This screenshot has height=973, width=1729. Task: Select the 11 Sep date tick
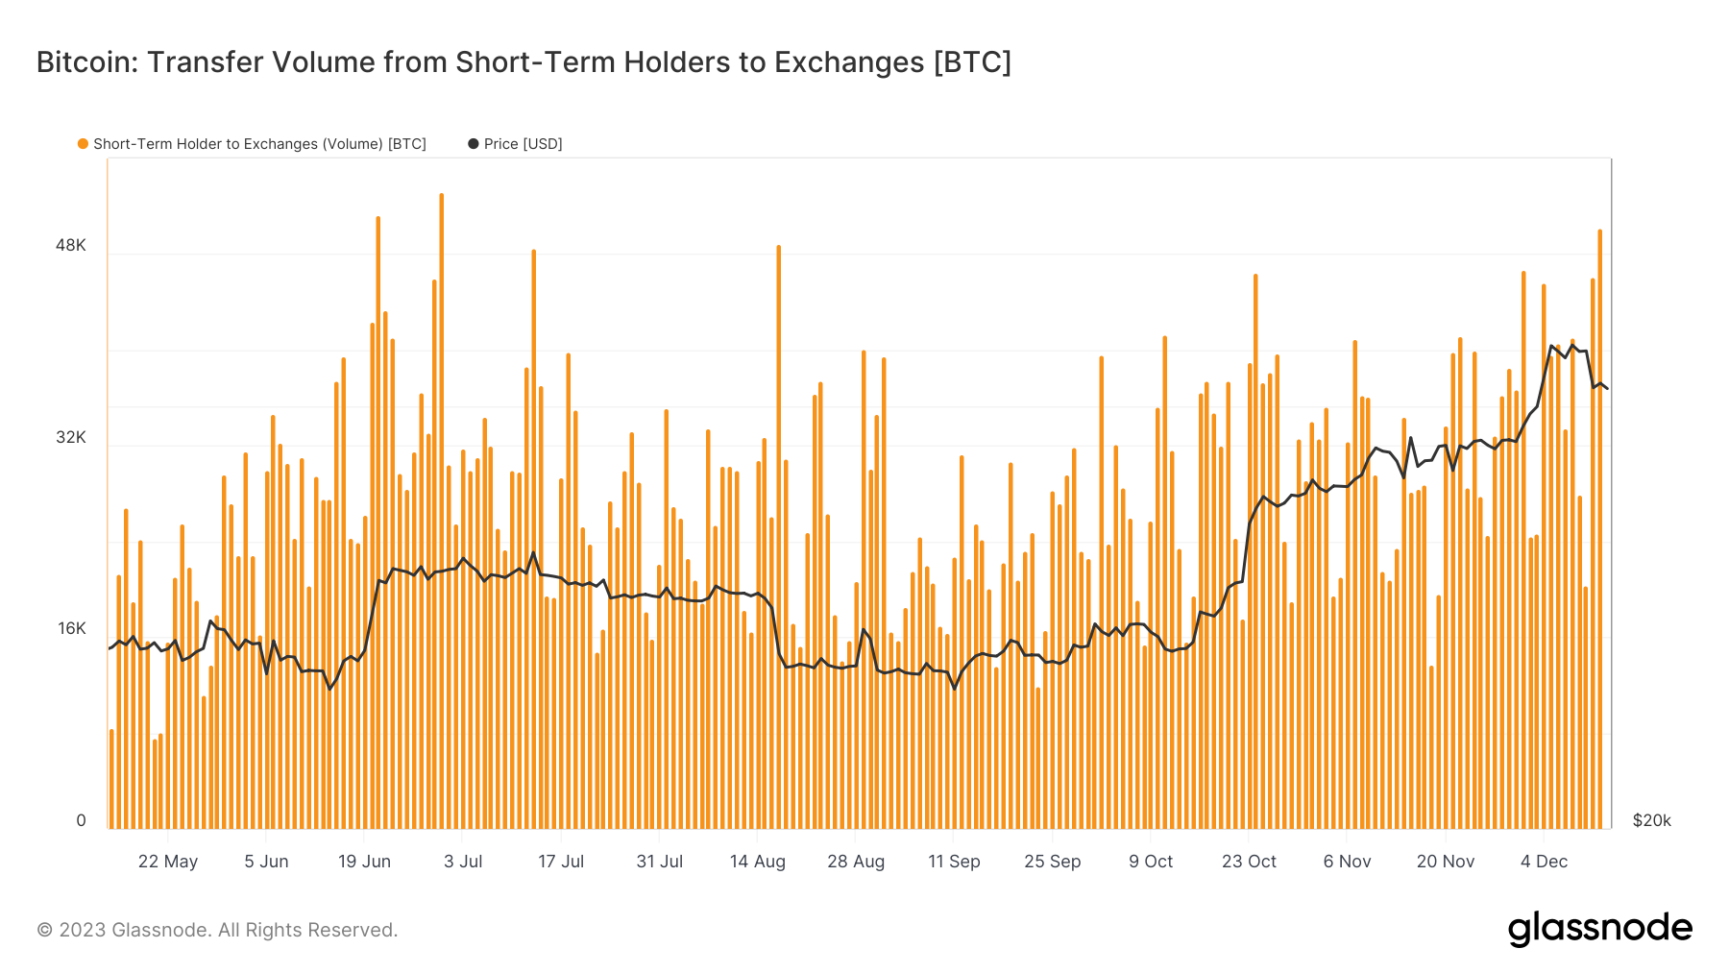954,862
